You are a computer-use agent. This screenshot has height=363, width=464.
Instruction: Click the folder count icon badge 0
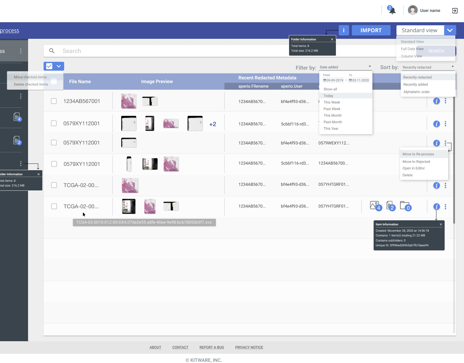click(406, 206)
